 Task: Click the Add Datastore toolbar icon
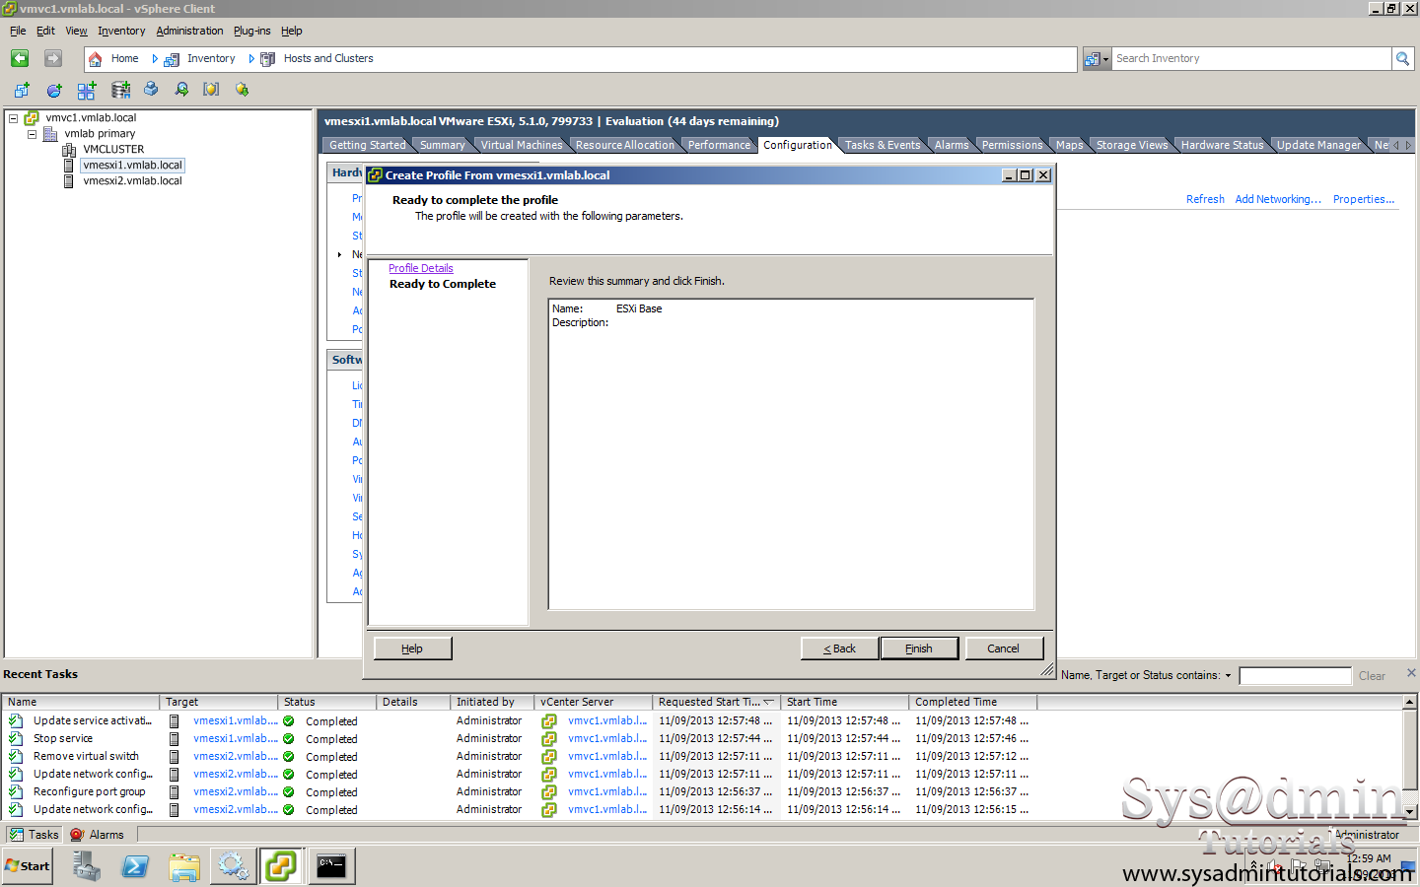point(120,90)
